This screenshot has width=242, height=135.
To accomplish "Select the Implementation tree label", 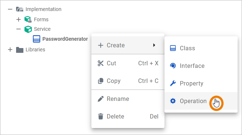I will pos(44,9).
